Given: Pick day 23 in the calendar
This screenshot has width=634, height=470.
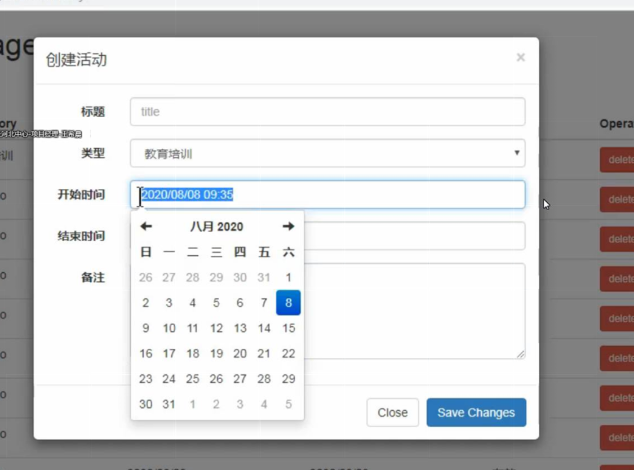Looking at the screenshot, I should (x=145, y=379).
